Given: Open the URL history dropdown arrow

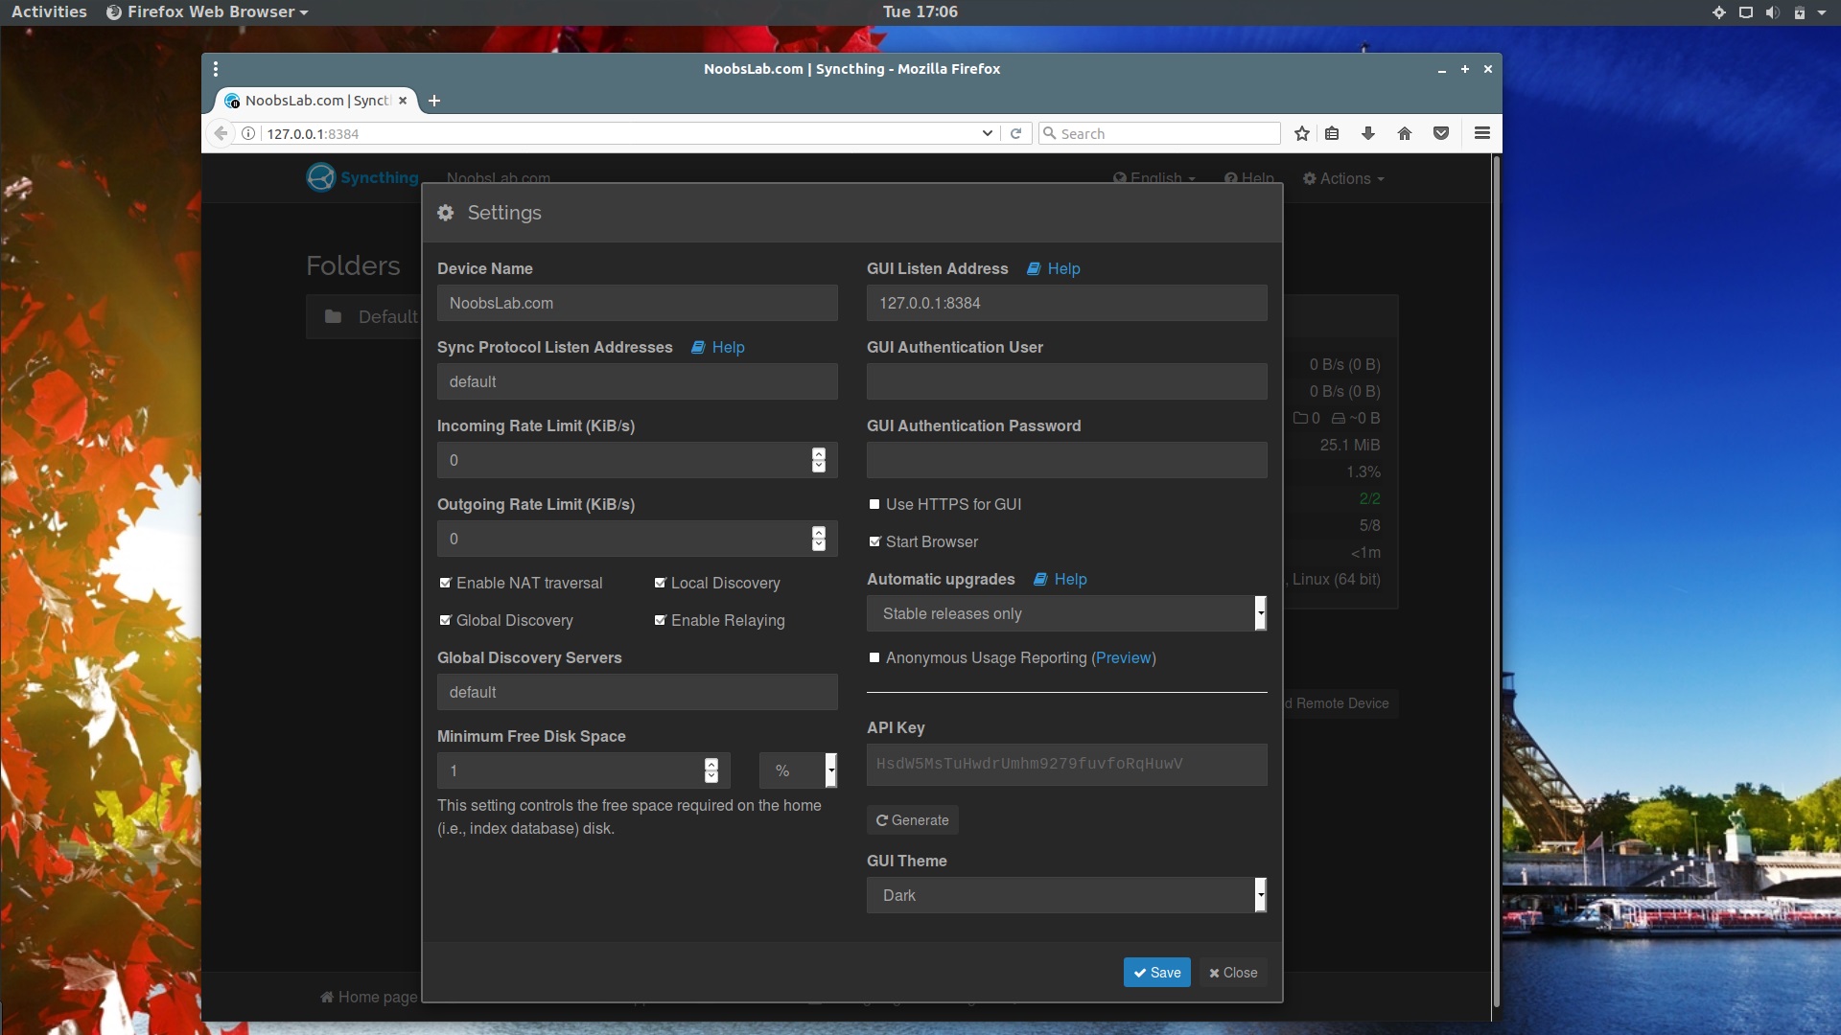Looking at the screenshot, I should [x=987, y=133].
